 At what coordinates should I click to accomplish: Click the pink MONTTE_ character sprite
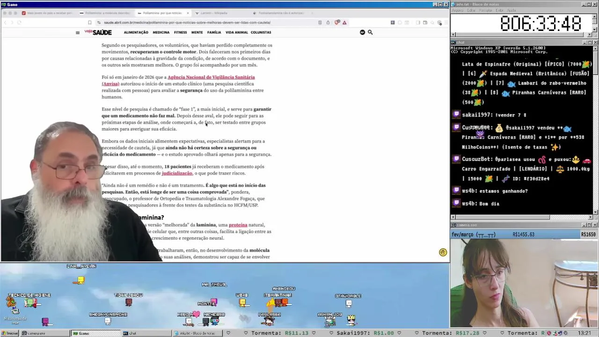click(x=213, y=302)
